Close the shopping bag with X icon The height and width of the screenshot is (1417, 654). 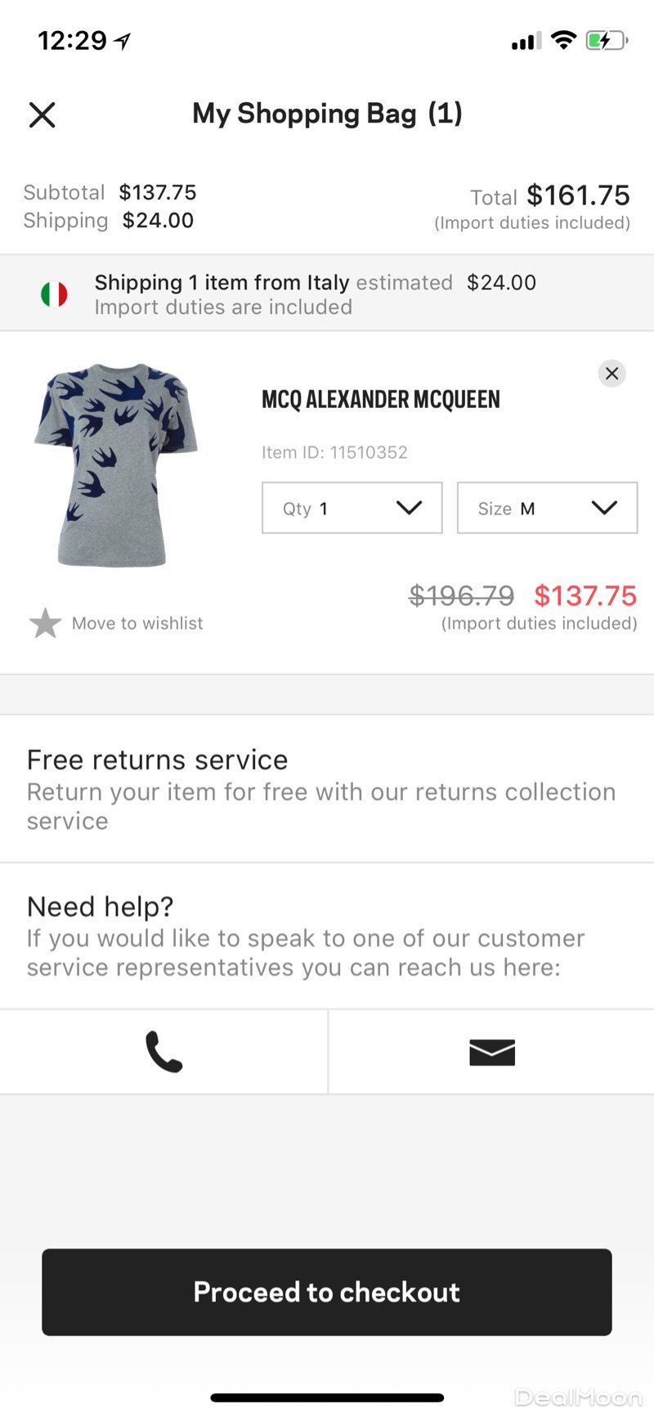43,114
